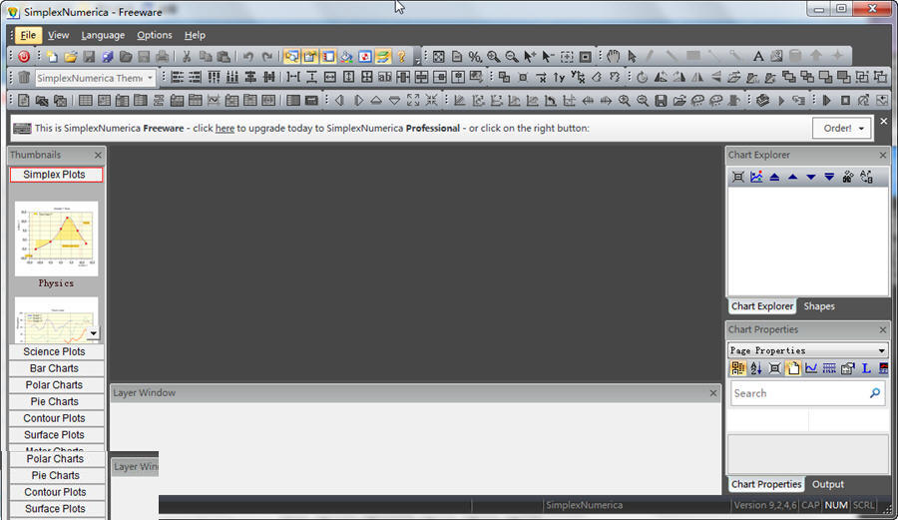Open the Options menu
Viewport: 898px width, 520px height.
154,35
